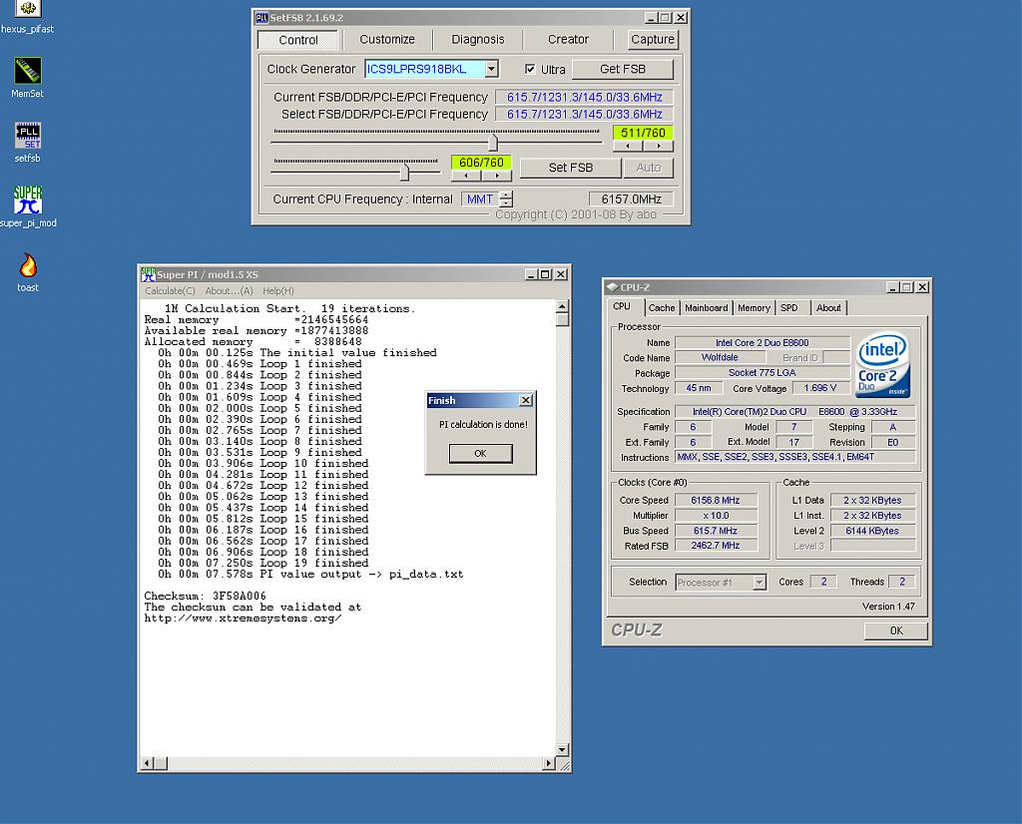
Task: Switch to the Control tab in SetFSB
Action: click(297, 40)
